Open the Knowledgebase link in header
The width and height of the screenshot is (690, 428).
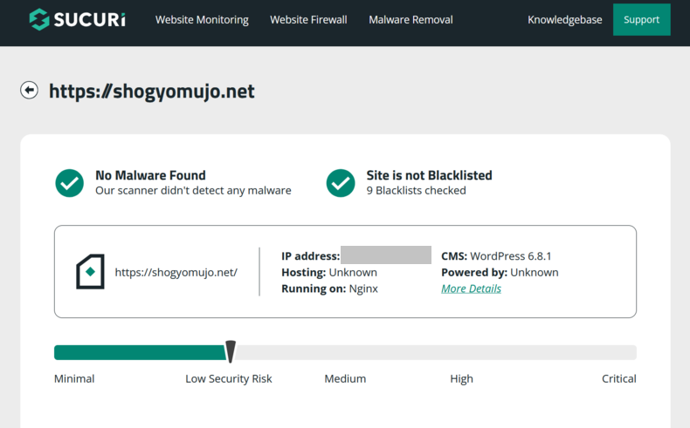[x=564, y=20]
